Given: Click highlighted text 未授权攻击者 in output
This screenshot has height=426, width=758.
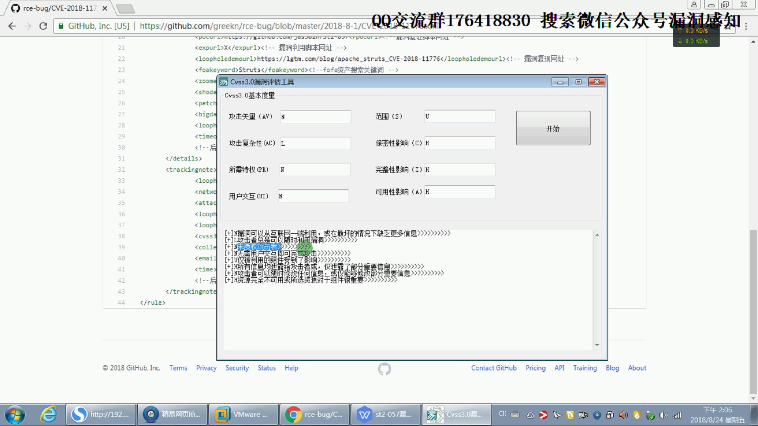Looking at the screenshot, I should 259,247.
